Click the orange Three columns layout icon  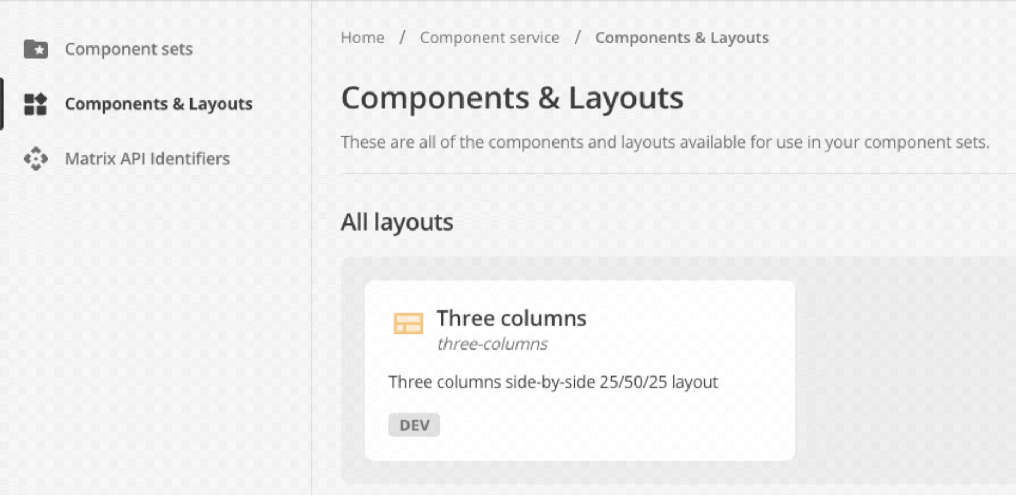click(408, 324)
